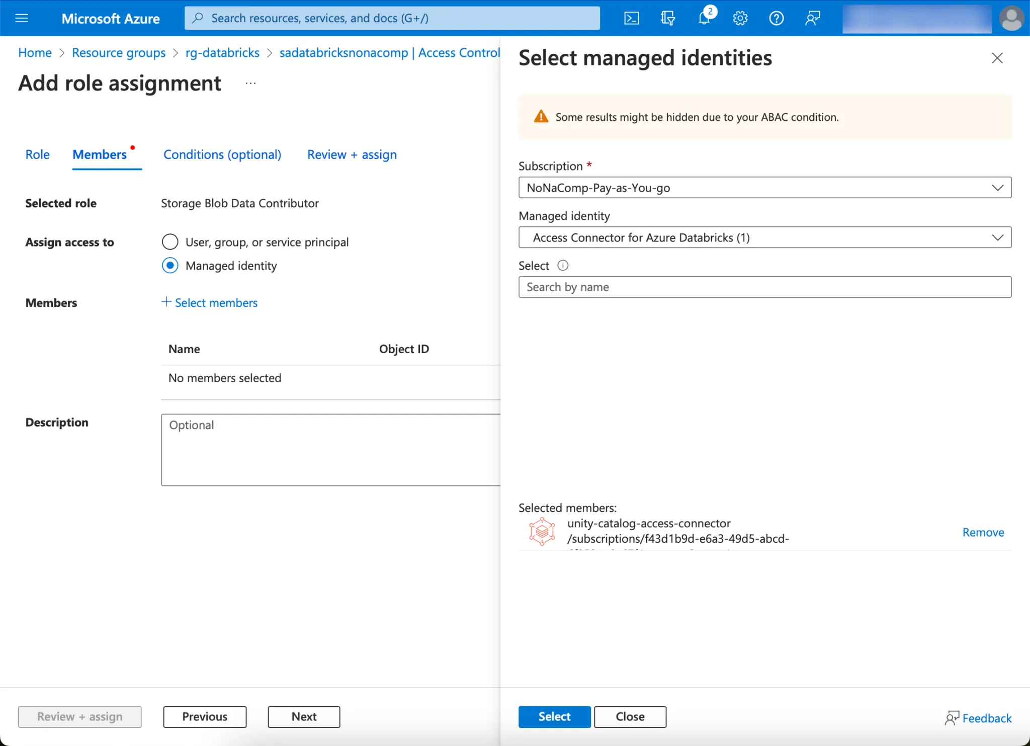
Task: Click the blue Select button
Action: coord(554,716)
